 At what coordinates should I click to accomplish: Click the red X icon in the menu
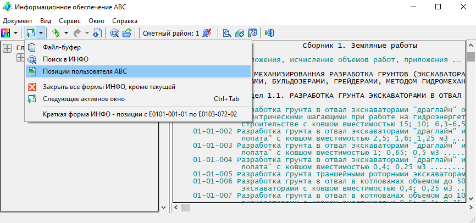click(32, 87)
